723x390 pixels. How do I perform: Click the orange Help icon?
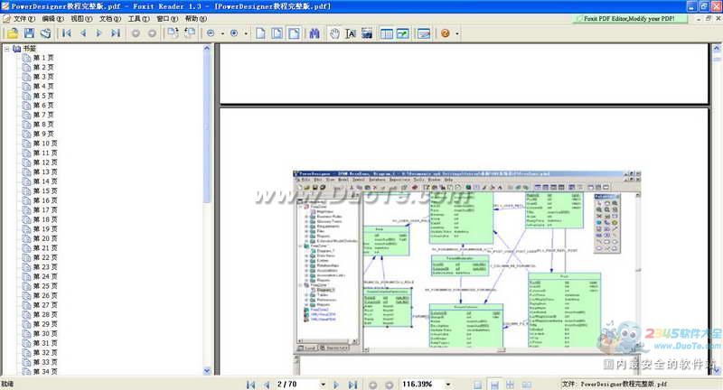[445, 33]
